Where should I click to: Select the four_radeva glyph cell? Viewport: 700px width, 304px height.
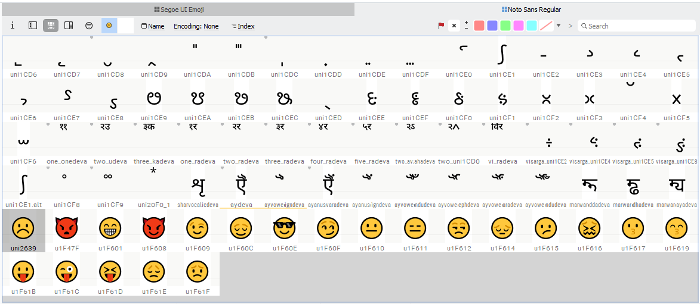pyautogui.click(x=329, y=143)
